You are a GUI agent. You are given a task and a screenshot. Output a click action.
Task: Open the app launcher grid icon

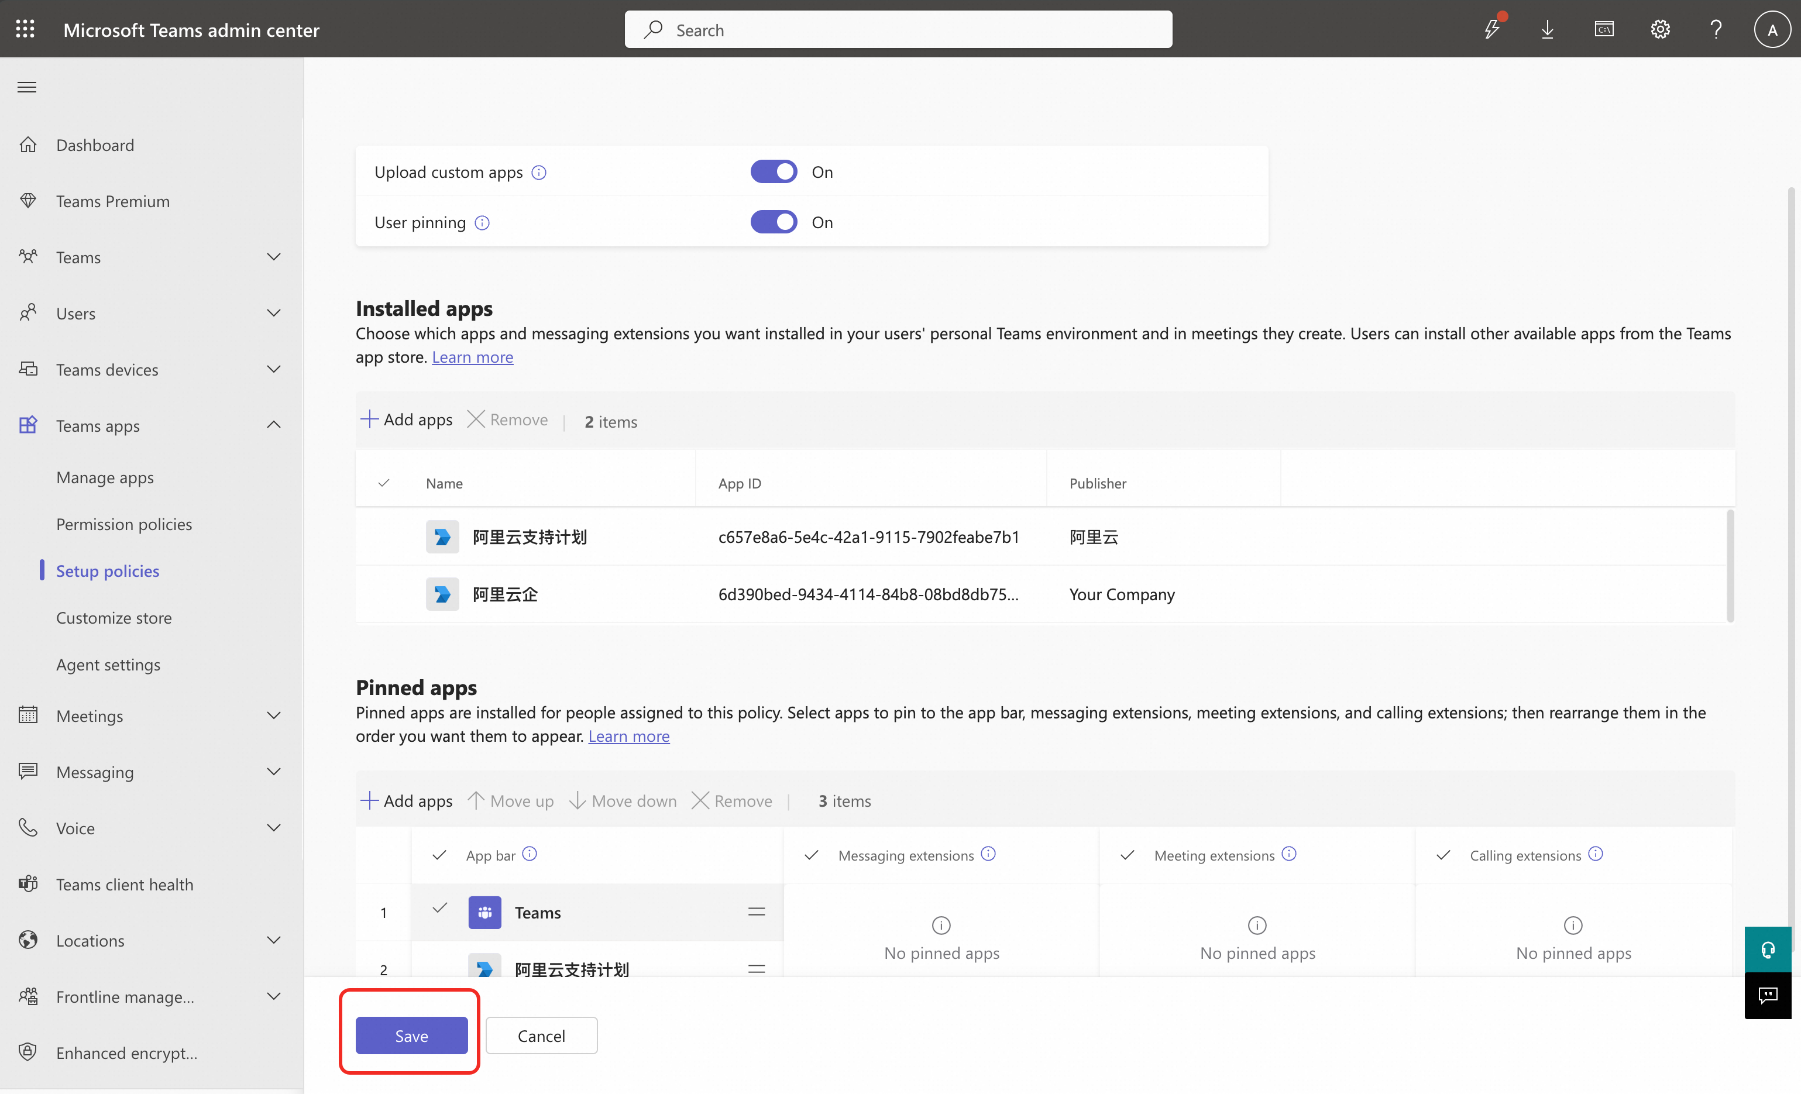[26, 29]
